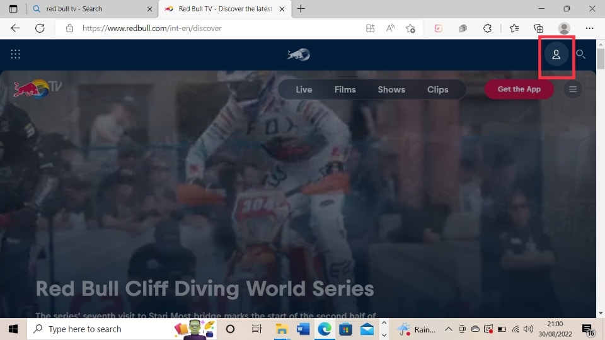Open the Collections panel
The height and width of the screenshot is (340, 605).
click(x=539, y=28)
